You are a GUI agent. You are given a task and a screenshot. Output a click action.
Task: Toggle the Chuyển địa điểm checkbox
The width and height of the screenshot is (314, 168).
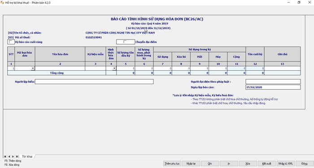(x=125, y=42)
